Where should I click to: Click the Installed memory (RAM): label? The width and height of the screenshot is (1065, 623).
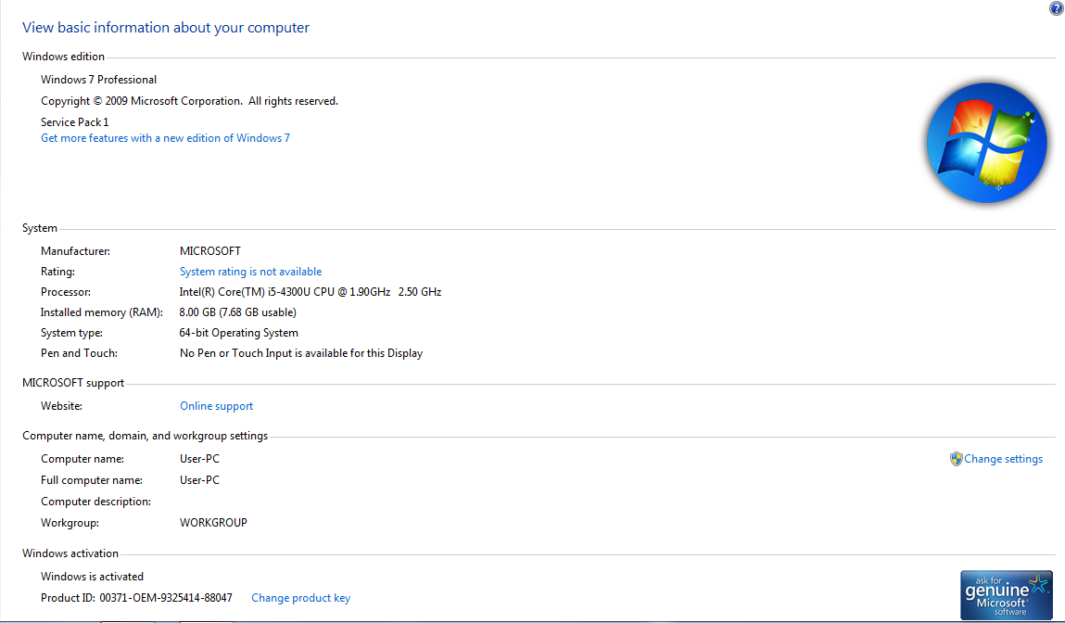coord(102,311)
